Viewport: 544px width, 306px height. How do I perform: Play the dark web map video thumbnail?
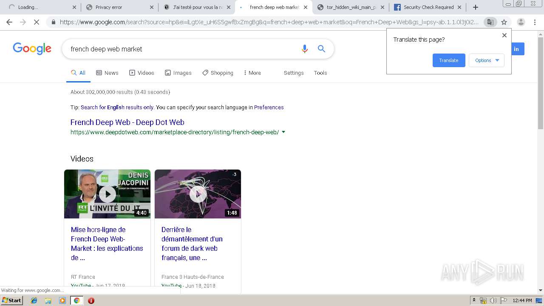click(x=198, y=194)
